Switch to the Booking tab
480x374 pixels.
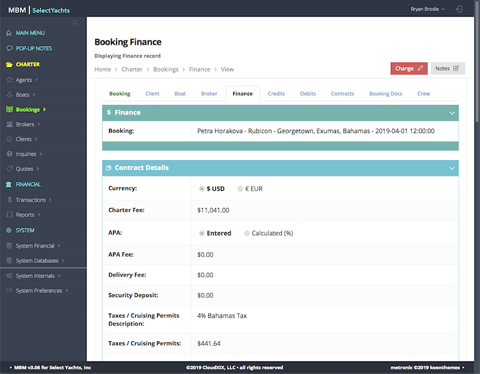120,93
